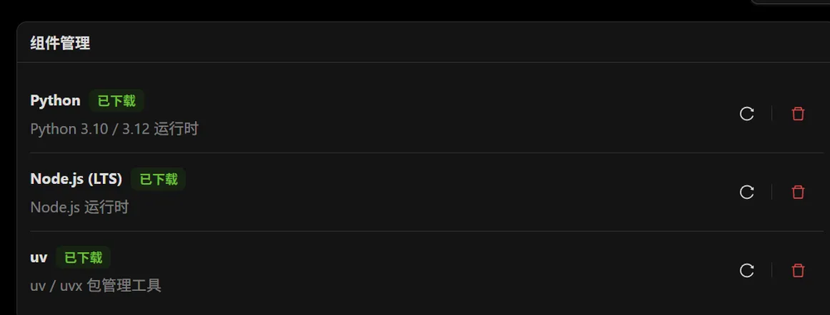The width and height of the screenshot is (830, 315).
Task: Select the Node.js (LTS) component title
Action: click(76, 179)
